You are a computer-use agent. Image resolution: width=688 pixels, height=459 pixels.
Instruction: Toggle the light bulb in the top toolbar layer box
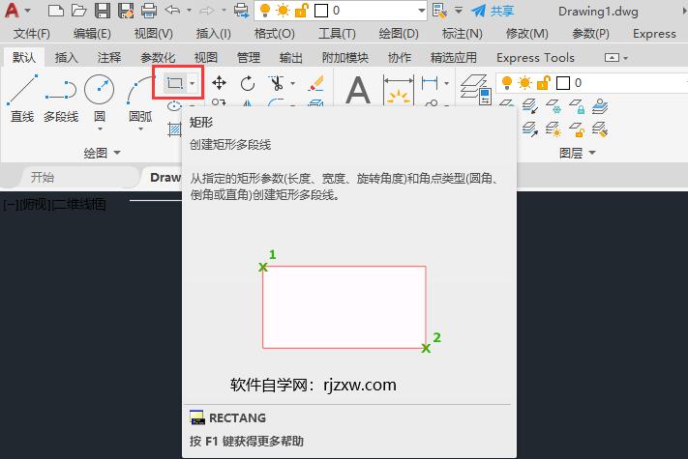(x=265, y=10)
